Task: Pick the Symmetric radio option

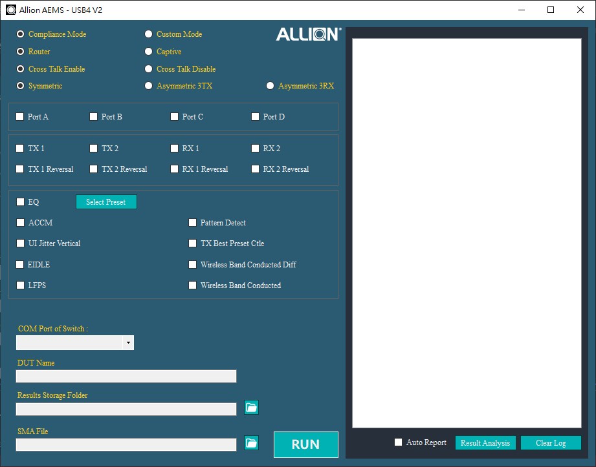Action: (21, 86)
